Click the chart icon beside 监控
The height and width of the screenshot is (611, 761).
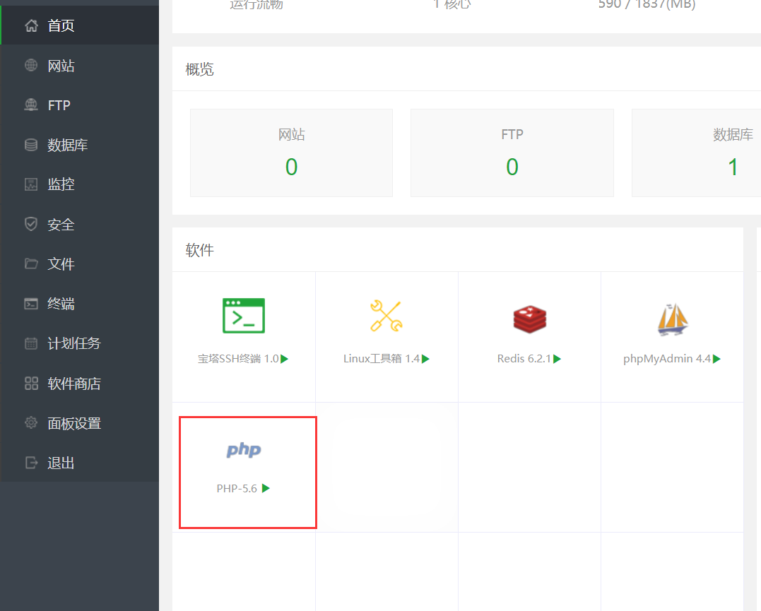31,184
